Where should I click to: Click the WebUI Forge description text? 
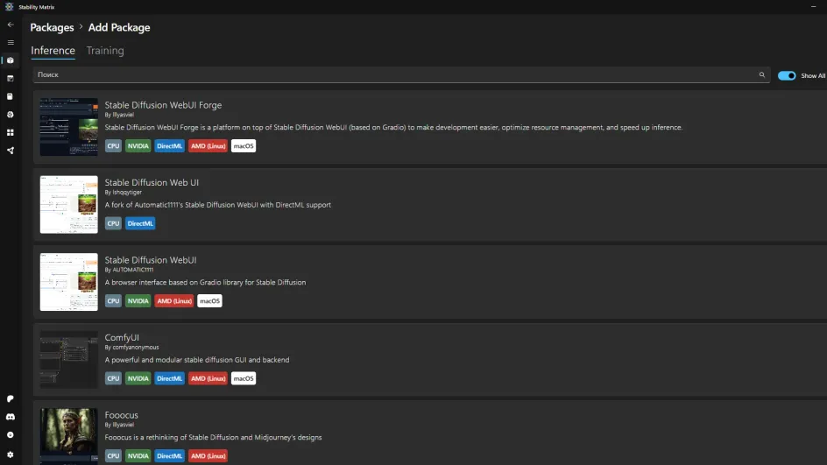(393, 127)
